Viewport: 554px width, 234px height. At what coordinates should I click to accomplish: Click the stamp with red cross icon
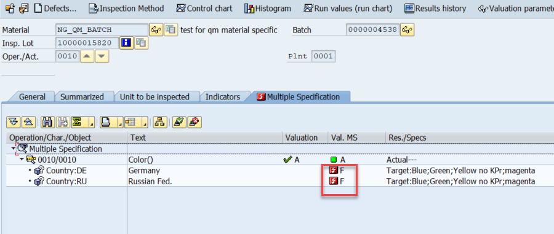[194, 122]
